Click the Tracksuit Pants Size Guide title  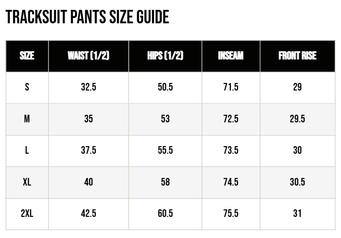point(87,17)
